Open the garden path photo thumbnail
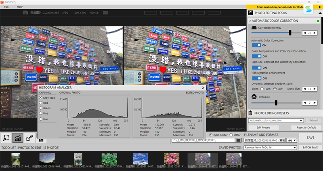 16,158
